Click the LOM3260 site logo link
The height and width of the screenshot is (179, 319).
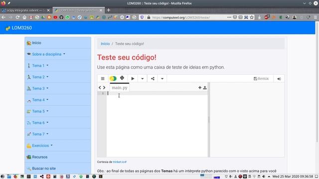coord(19,28)
